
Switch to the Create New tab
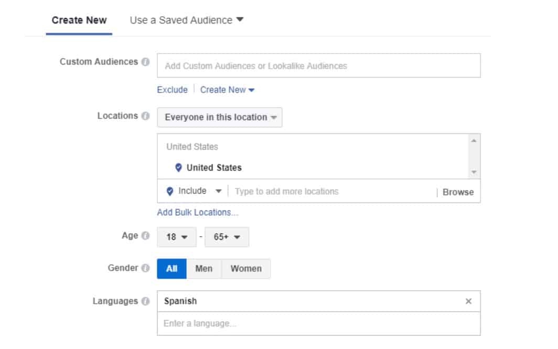[x=79, y=20]
